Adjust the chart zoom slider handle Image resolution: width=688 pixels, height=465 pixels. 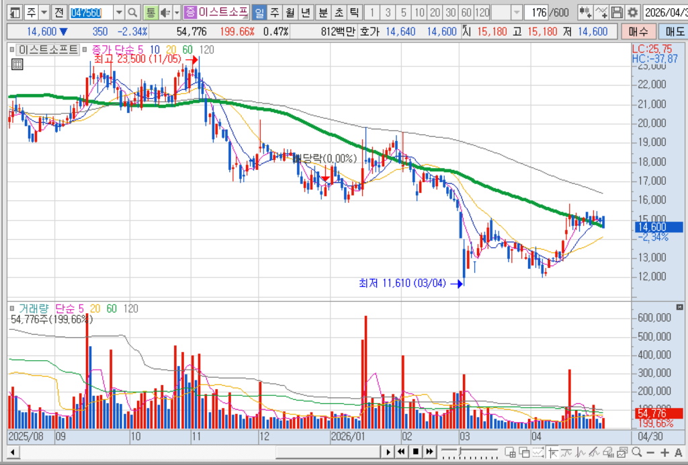click(x=460, y=452)
